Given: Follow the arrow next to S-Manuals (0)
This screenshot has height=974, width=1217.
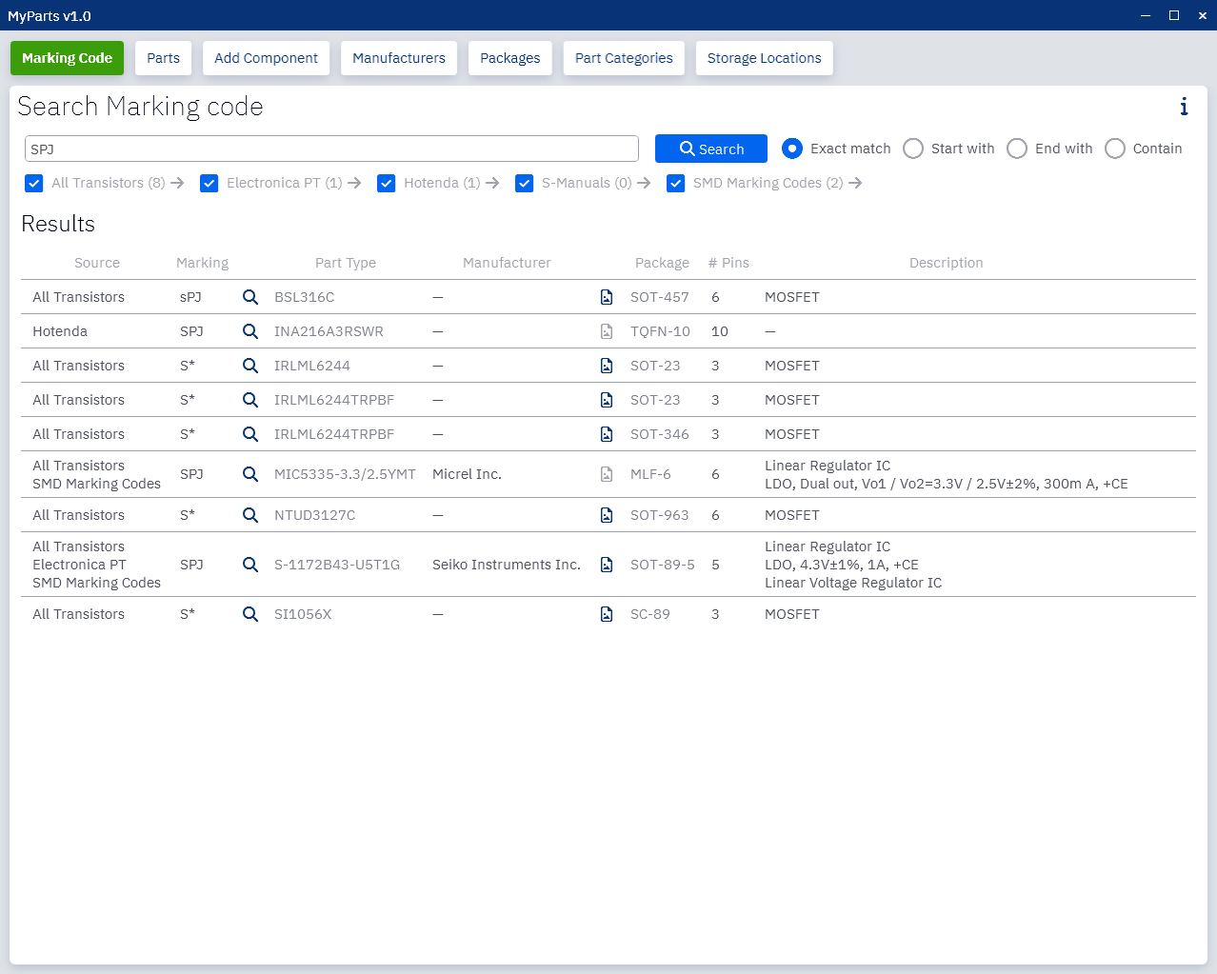Looking at the screenshot, I should pyautogui.click(x=644, y=183).
